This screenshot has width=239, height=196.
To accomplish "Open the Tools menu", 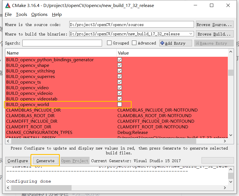I will (x=22, y=14).
